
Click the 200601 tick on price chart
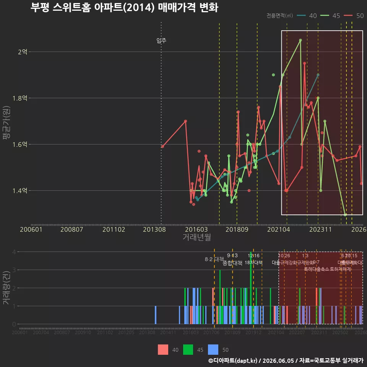[x=31, y=229]
